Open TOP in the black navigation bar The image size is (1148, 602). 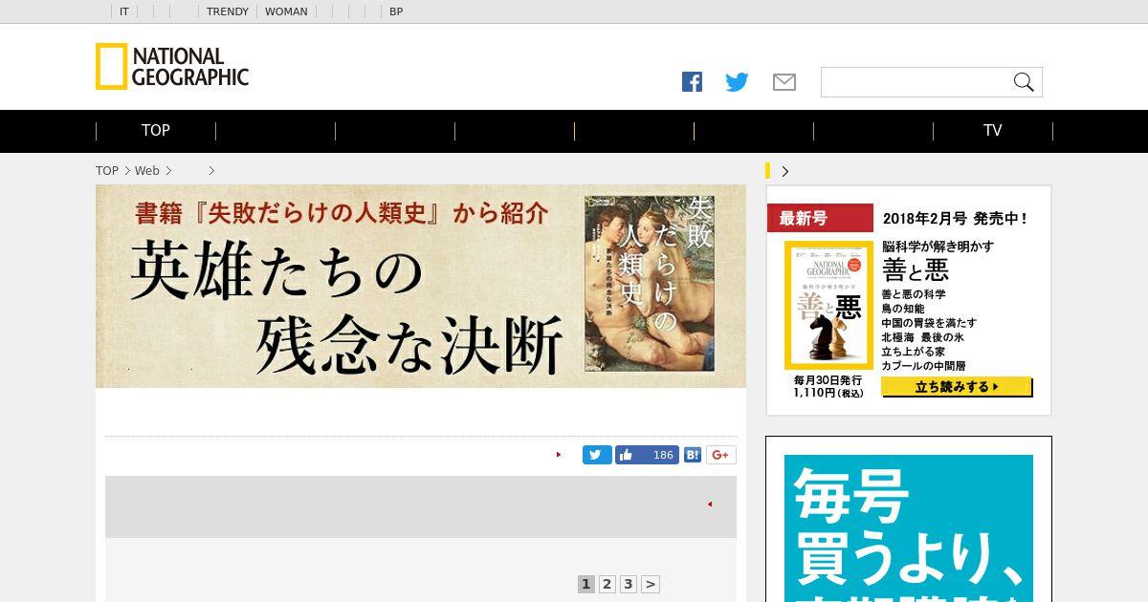156,131
